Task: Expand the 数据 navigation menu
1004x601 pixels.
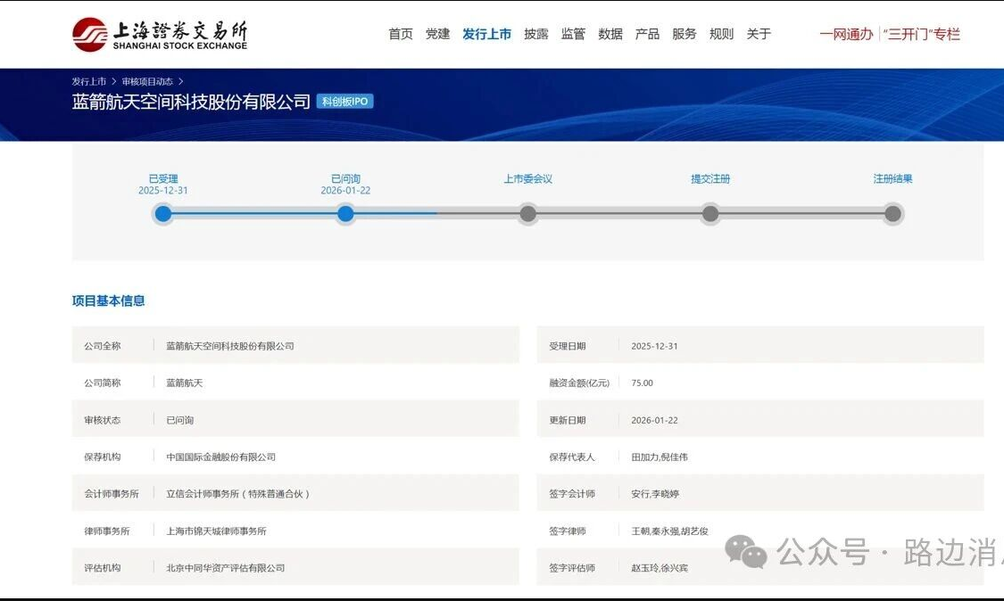Action: (x=610, y=34)
